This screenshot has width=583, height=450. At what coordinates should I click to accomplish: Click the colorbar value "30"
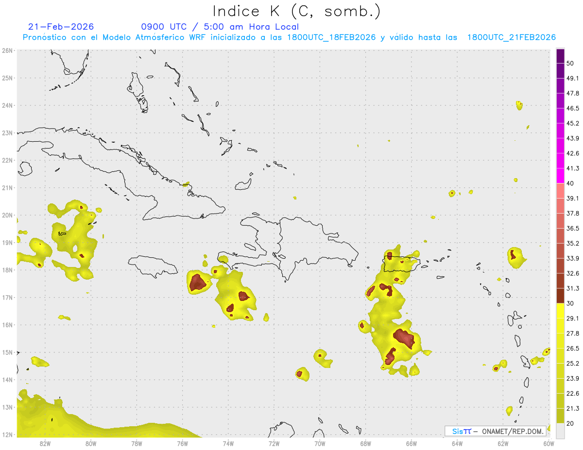point(570,303)
